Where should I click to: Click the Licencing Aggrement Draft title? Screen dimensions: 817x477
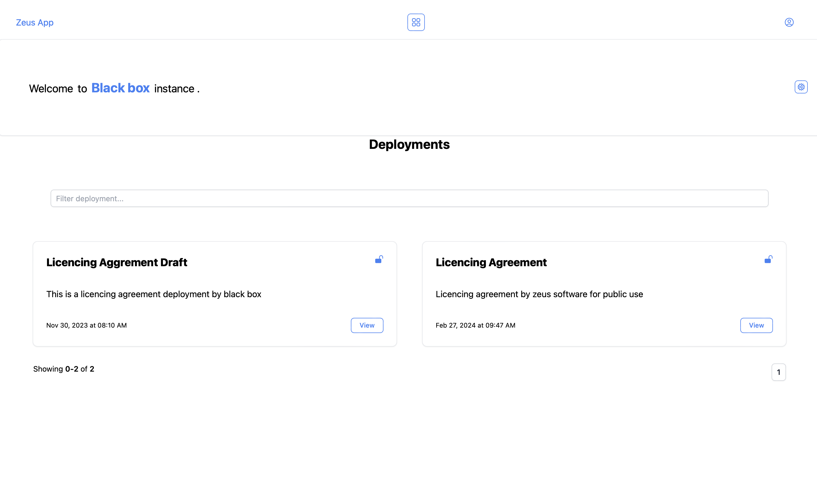pyautogui.click(x=117, y=262)
